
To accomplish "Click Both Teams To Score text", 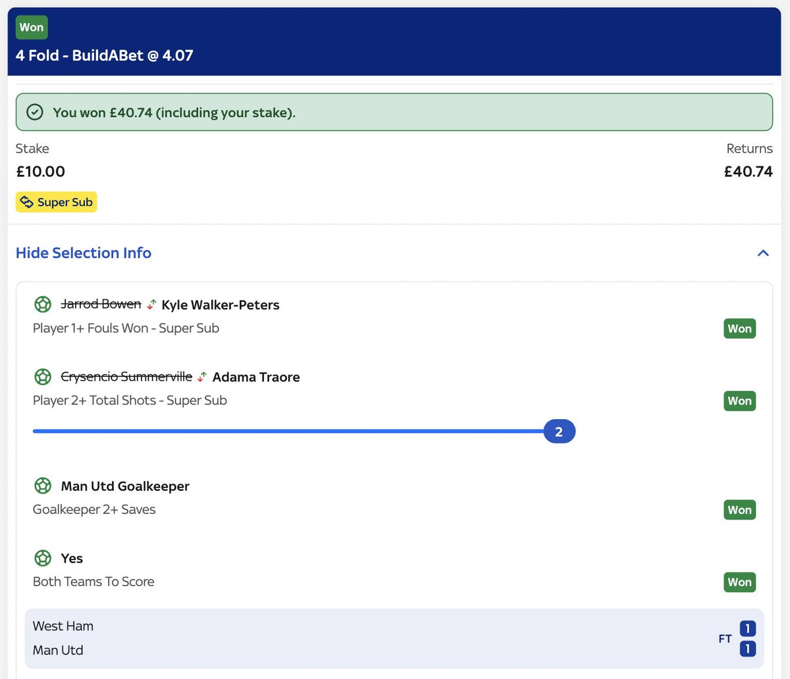I will click(93, 582).
